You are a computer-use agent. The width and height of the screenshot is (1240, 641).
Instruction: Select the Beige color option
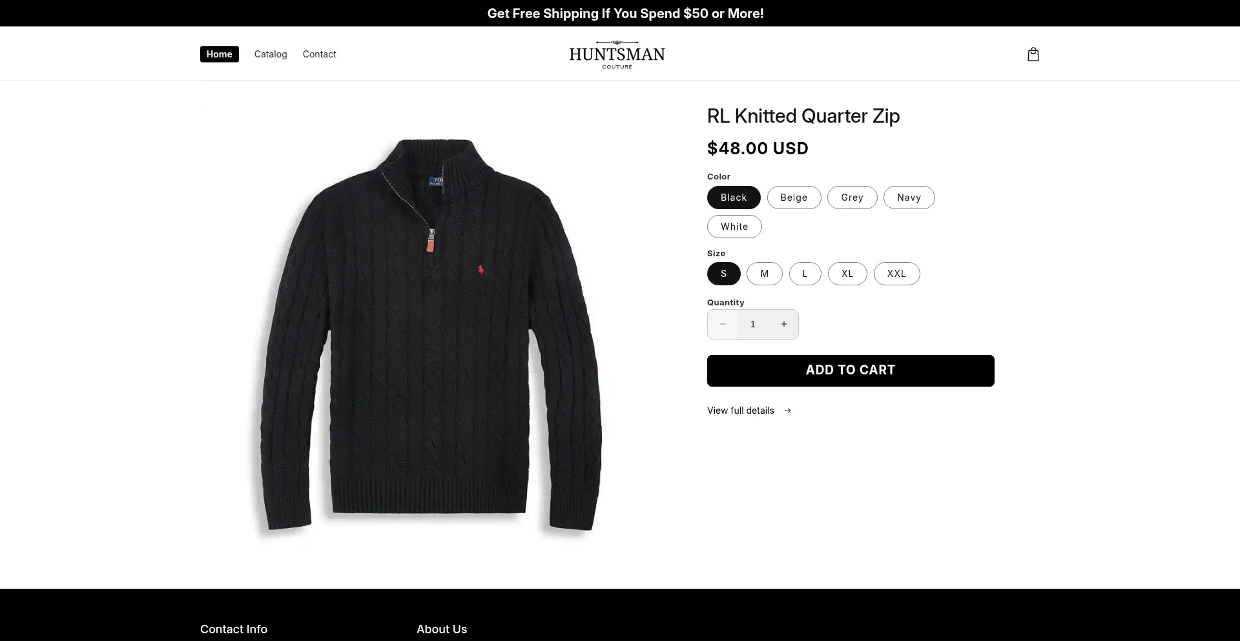tap(794, 198)
